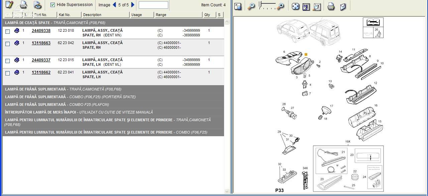Click the P33 illustration label
The image size is (428, 196).
[280, 190]
